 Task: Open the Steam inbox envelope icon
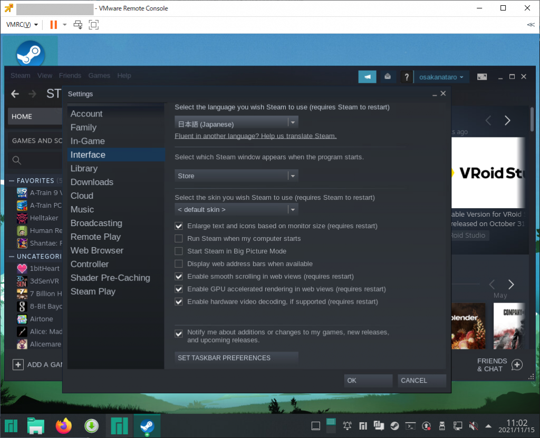(388, 77)
